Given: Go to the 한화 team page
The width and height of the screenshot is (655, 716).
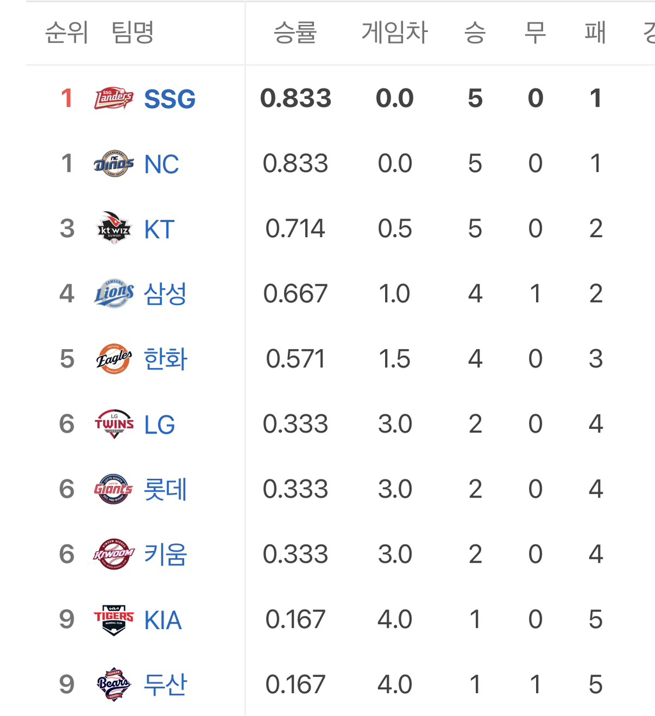Looking at the screenshot, I should (165, 359).
